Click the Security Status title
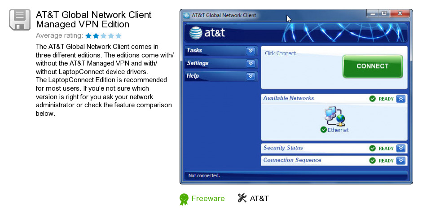The image size is (422, 219). (x=283, y=148)
